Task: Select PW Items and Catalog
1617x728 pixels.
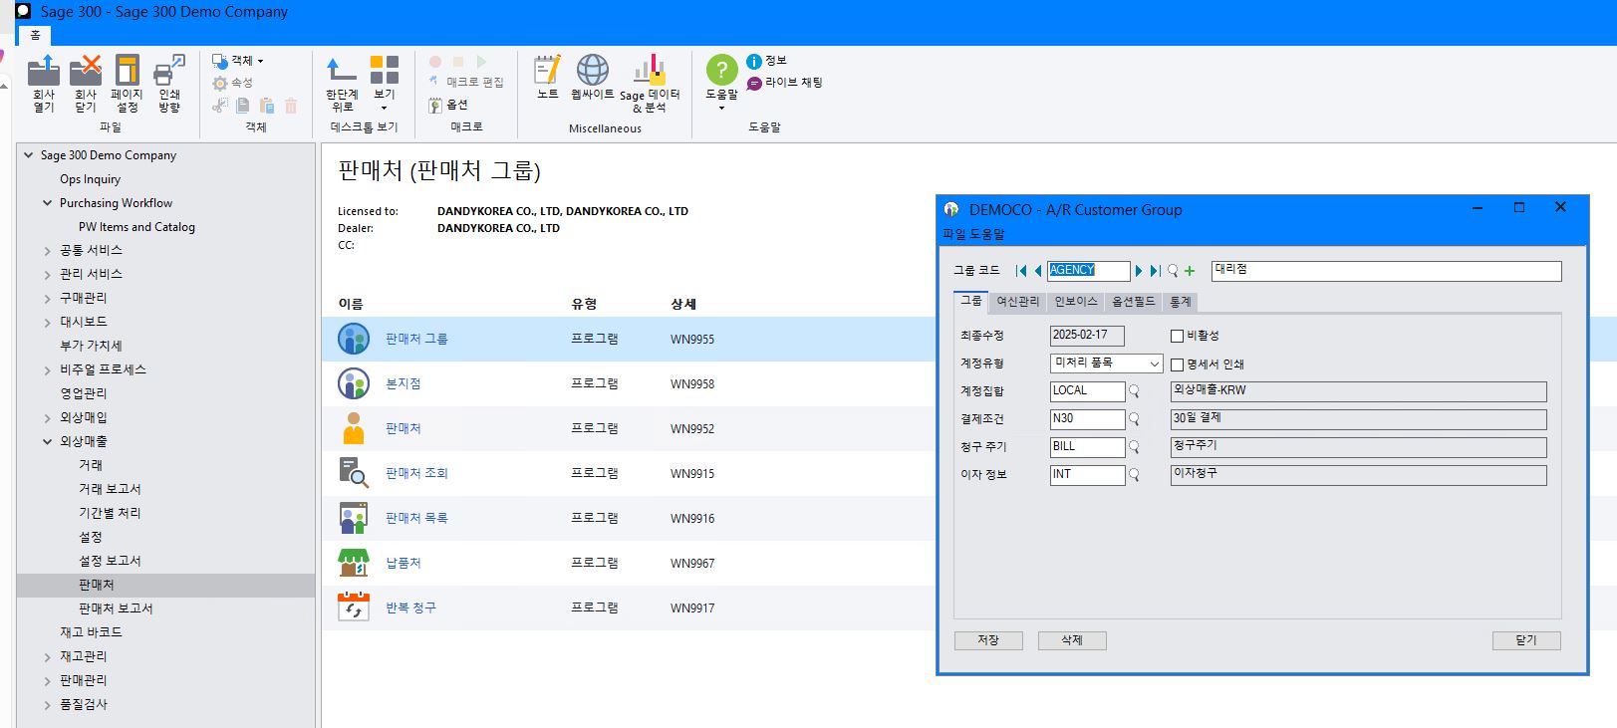Action: [x=136, y=227]
